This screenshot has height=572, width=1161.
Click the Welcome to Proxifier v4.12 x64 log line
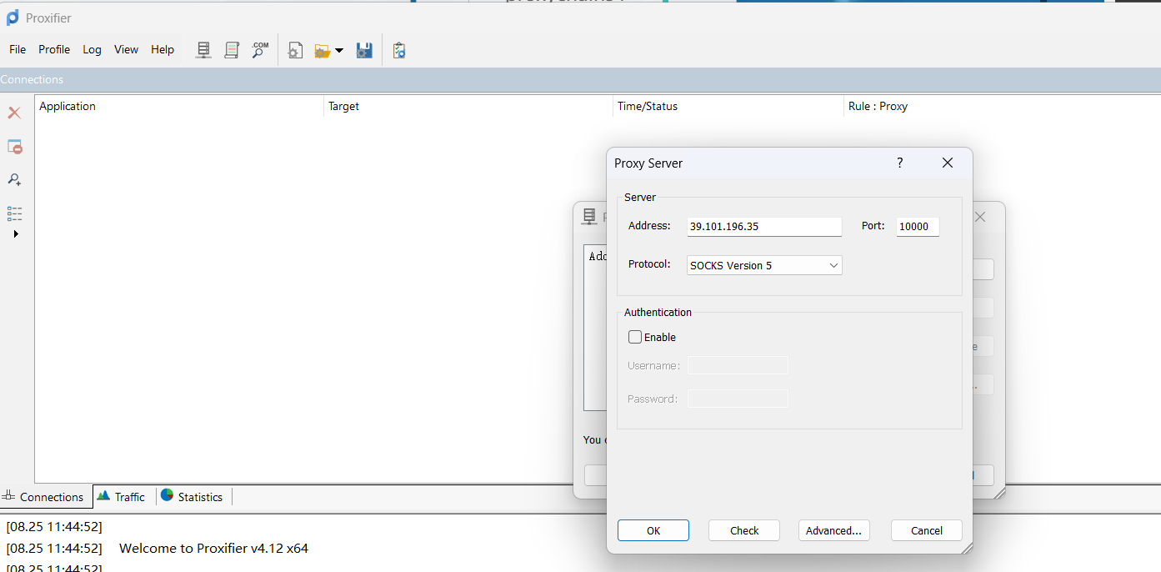[x=213, y=549]
